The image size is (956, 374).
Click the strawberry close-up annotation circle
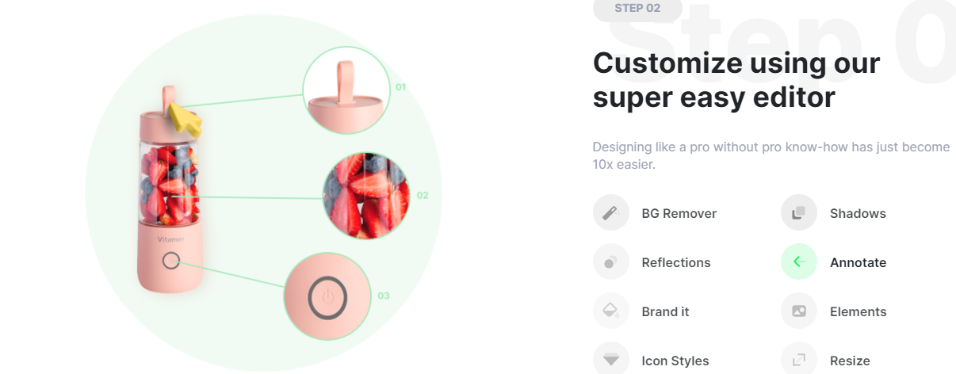[367, 195]
